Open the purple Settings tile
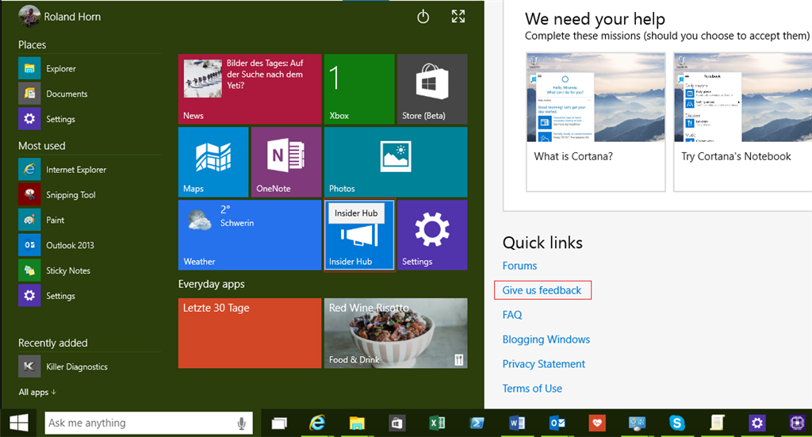The height and width of the screenshot is (437, 812). point(432,235)
